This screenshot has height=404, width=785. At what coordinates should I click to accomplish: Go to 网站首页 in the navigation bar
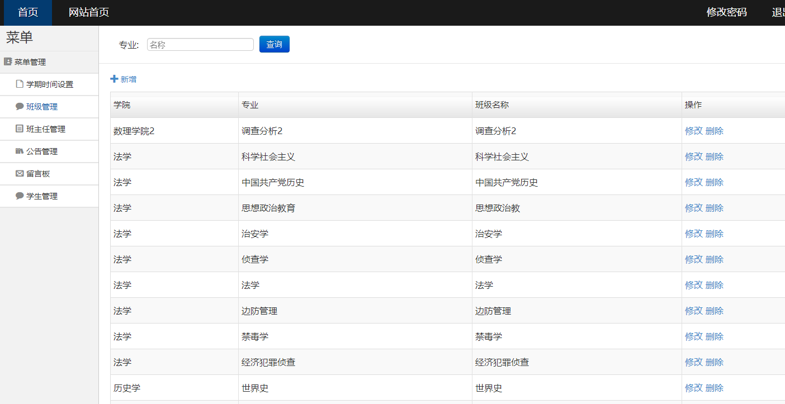coord(88,12)
